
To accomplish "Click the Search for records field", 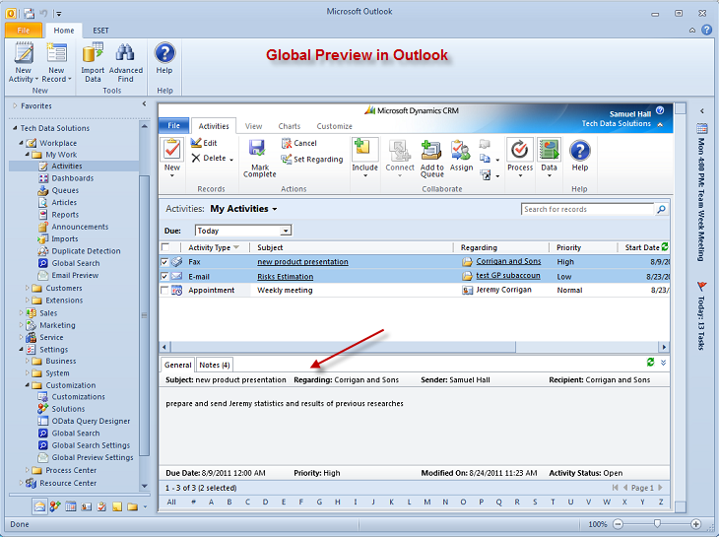I will click(x=588, y=209).
